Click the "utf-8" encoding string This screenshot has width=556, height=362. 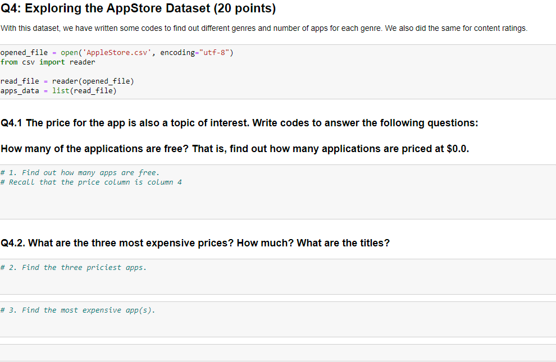coord(215,53)
